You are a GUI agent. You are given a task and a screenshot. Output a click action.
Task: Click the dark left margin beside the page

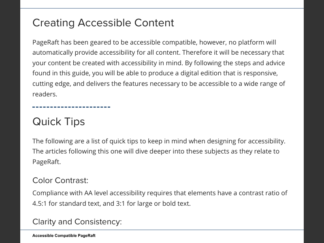coord(10,122)
